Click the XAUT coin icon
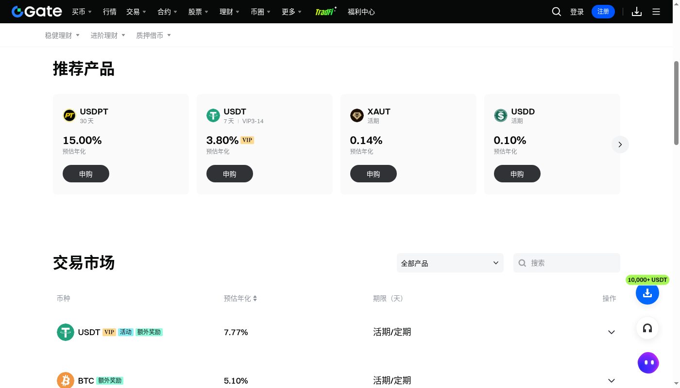 point(357,115)
